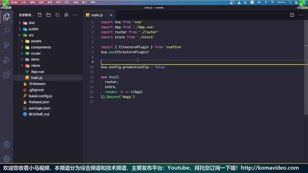Click the input method icon in menu bar
The height and width of the screenshot is (173, 308).
[x=252, y=2]
